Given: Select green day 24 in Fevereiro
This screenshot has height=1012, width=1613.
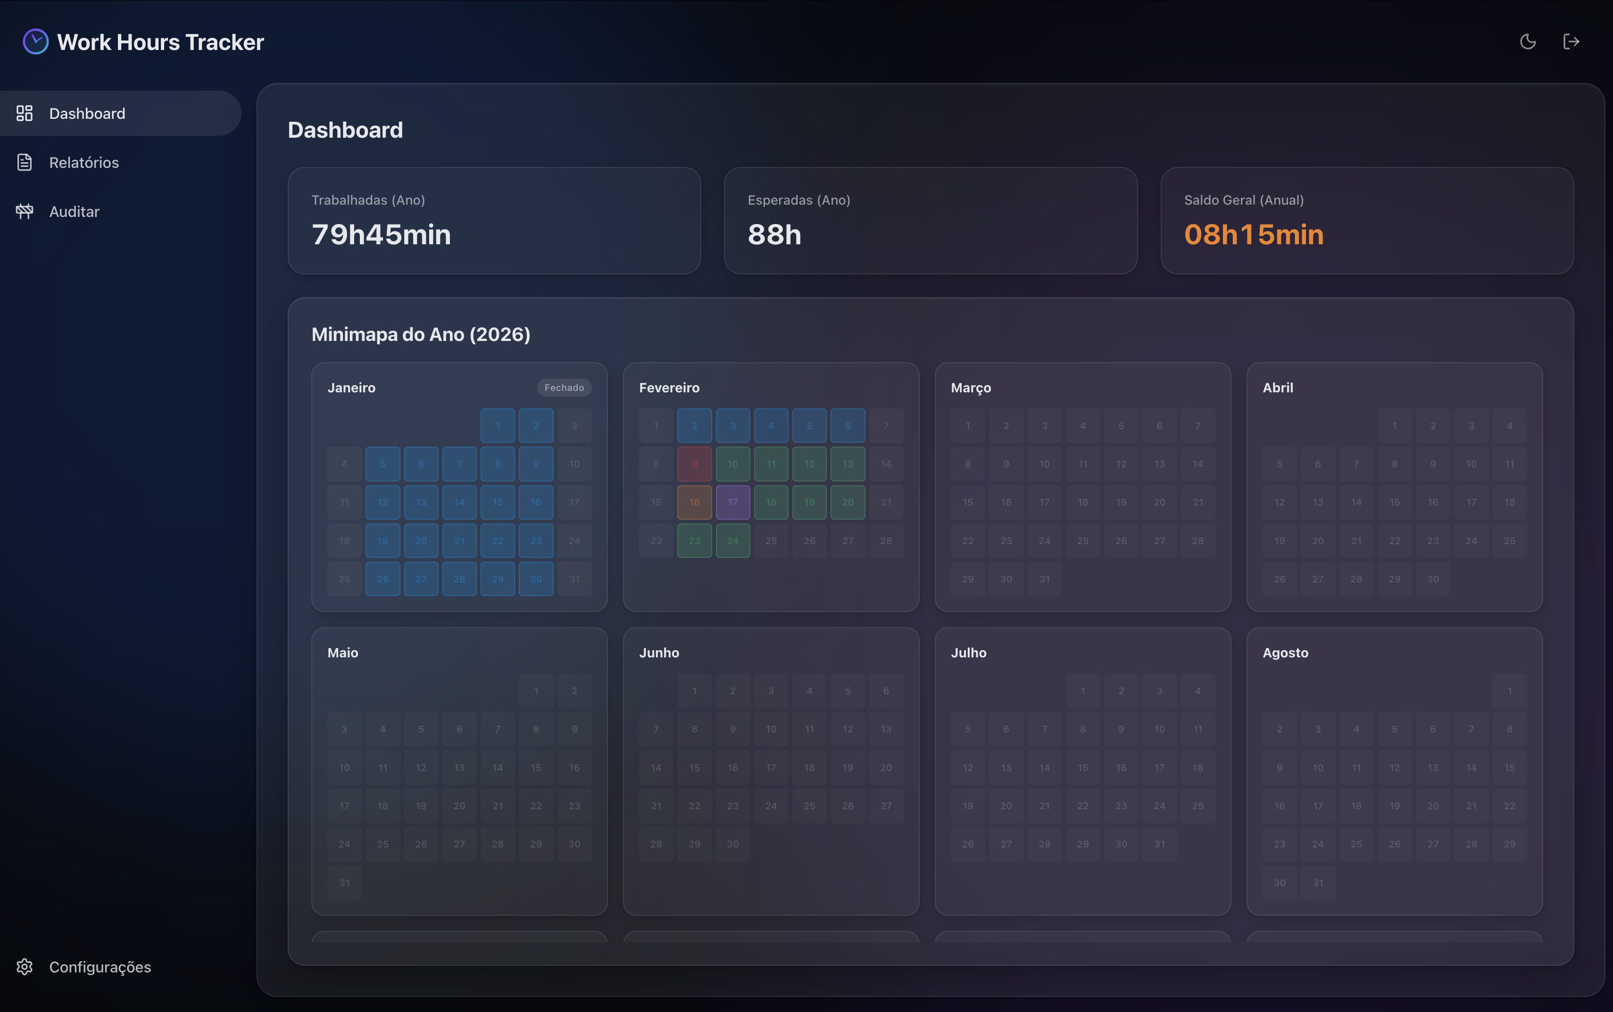Looking at the screenshot, I should point(732,541).
